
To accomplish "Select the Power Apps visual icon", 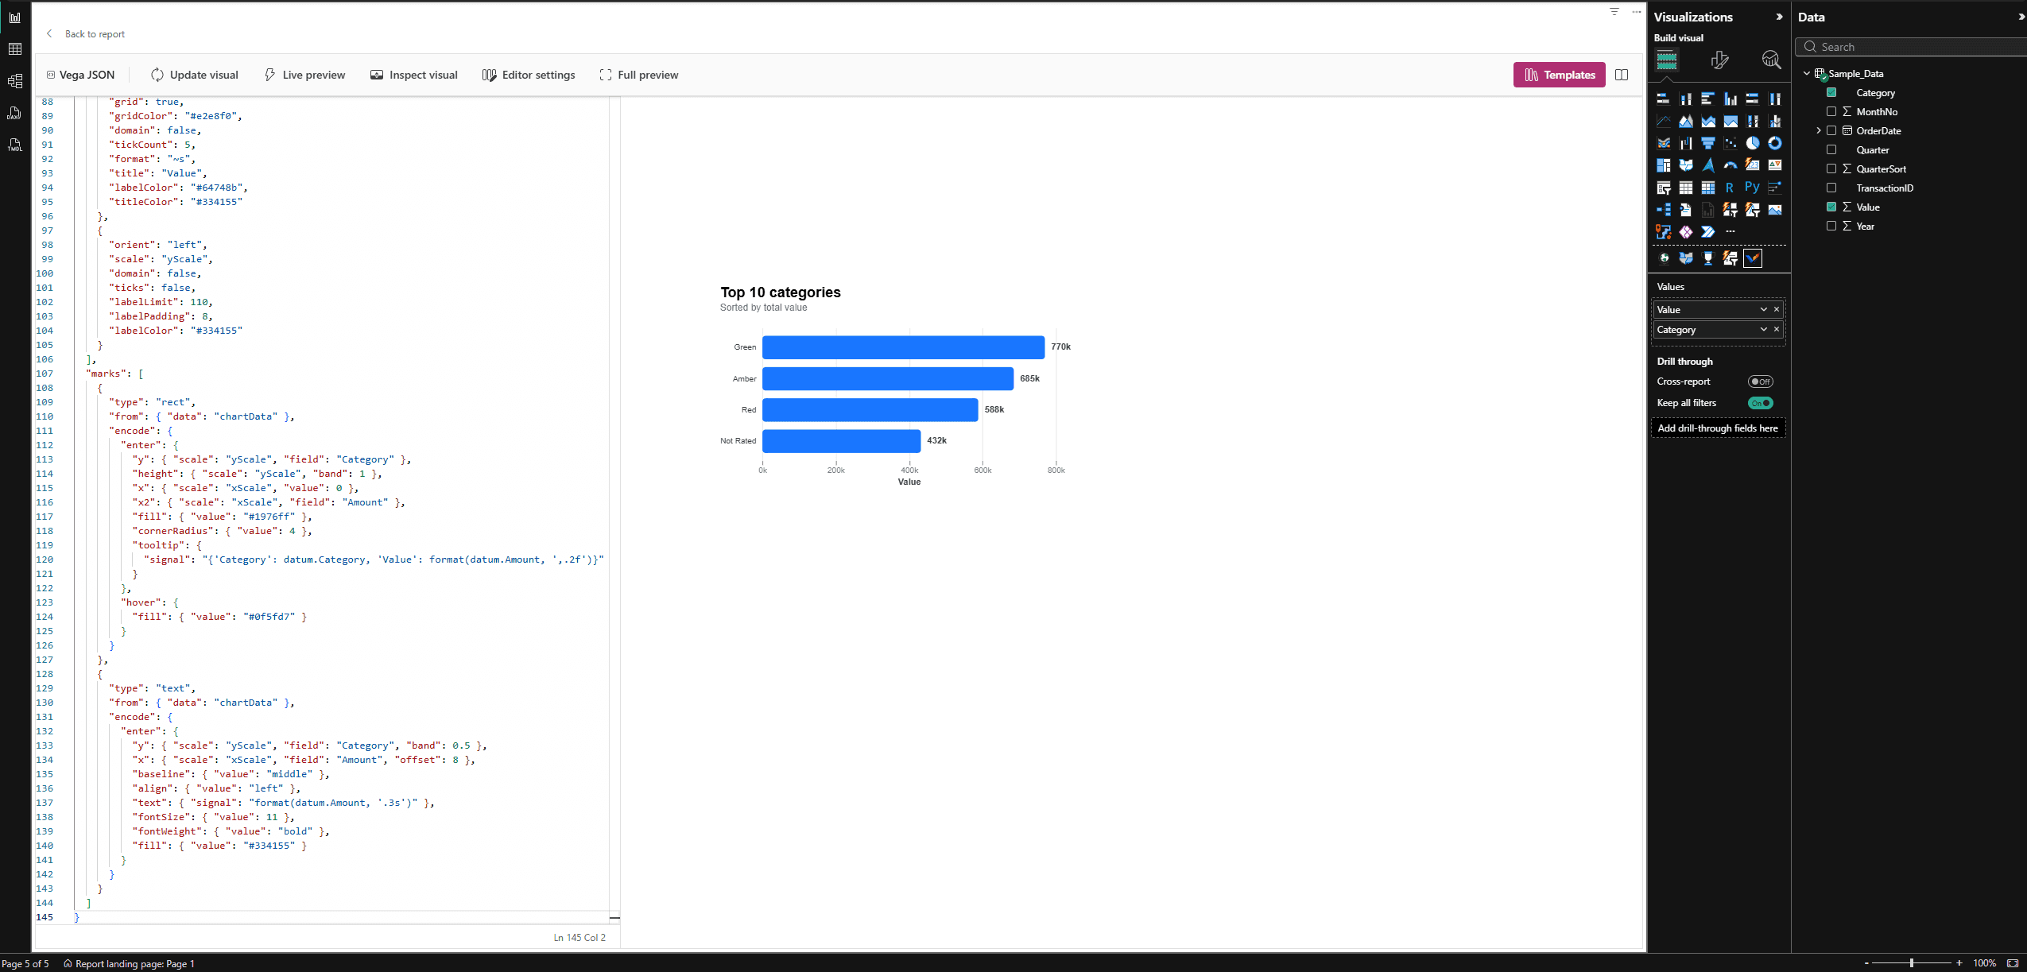I will [x=1686, y=232].
